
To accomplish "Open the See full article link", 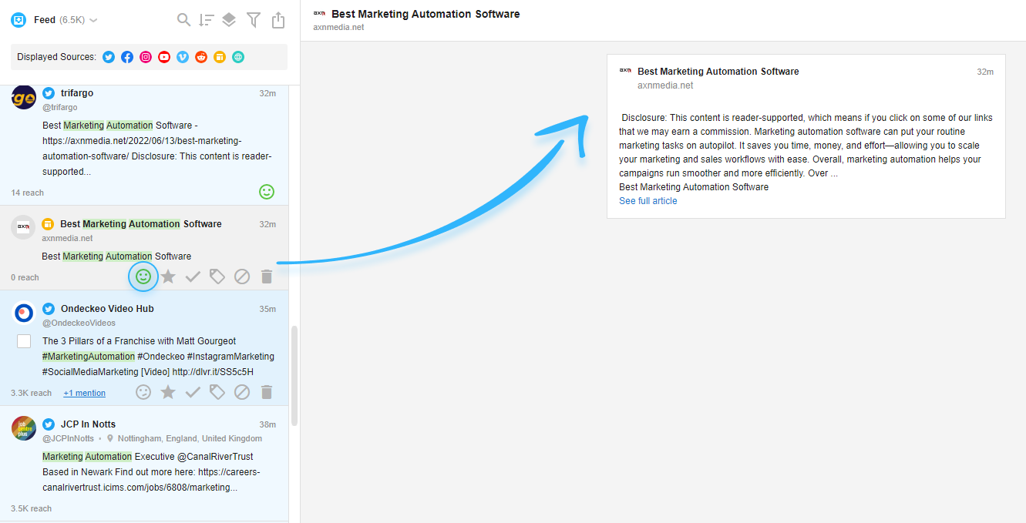I will point(648,201).
